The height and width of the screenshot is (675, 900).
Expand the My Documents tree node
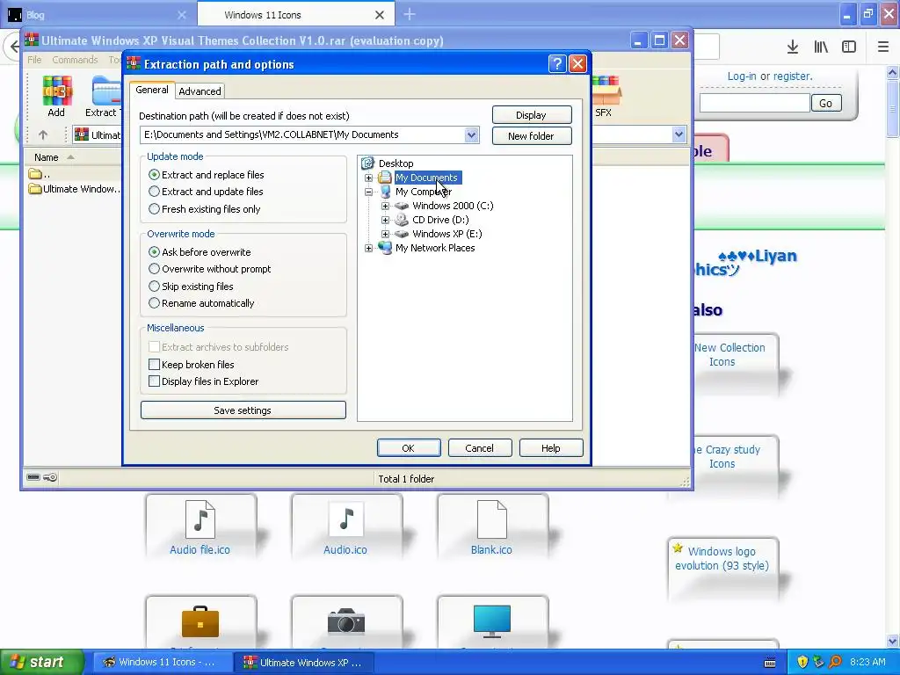pyautogui.click(x=368, y=178)
